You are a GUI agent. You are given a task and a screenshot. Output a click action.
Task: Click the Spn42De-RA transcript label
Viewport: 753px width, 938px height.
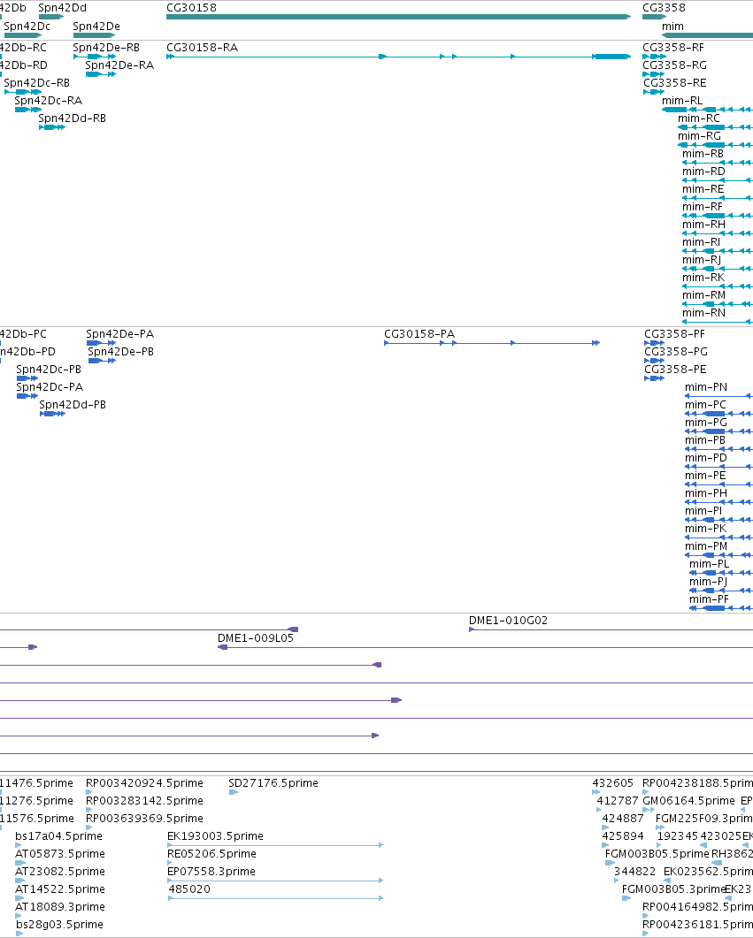point(119,65)
